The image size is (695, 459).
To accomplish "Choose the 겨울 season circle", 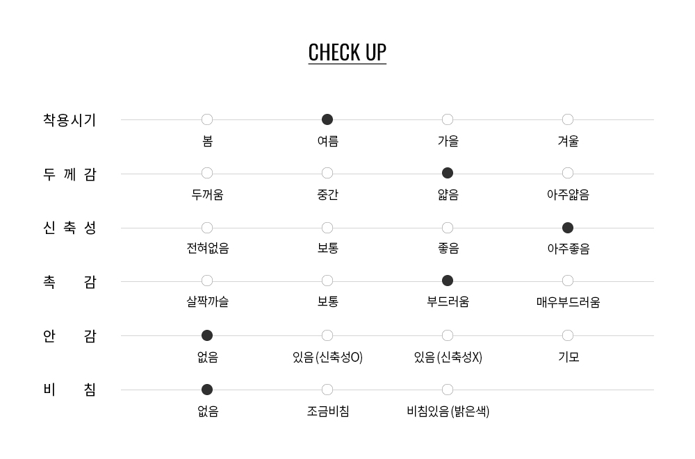I will [568, 119].
